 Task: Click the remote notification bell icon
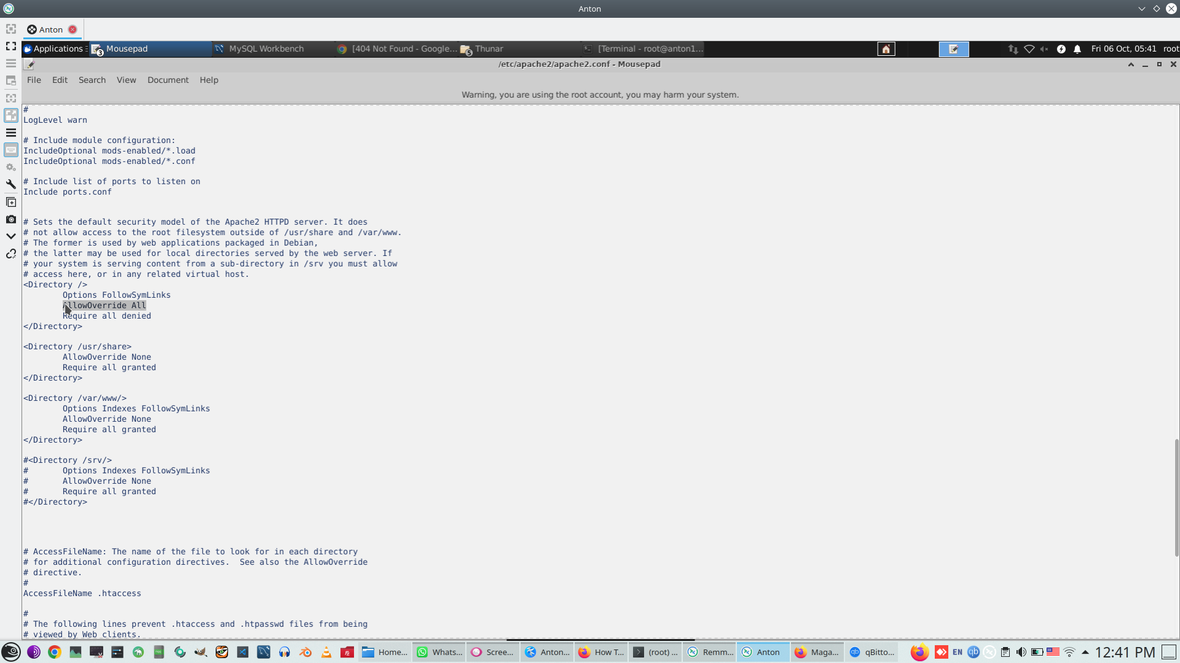click(x=1077, y=49)
